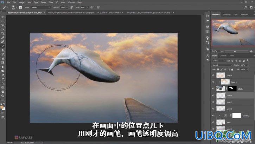
Task: Switch to the blue_dress document tab
Action: [x=149, y=13]
